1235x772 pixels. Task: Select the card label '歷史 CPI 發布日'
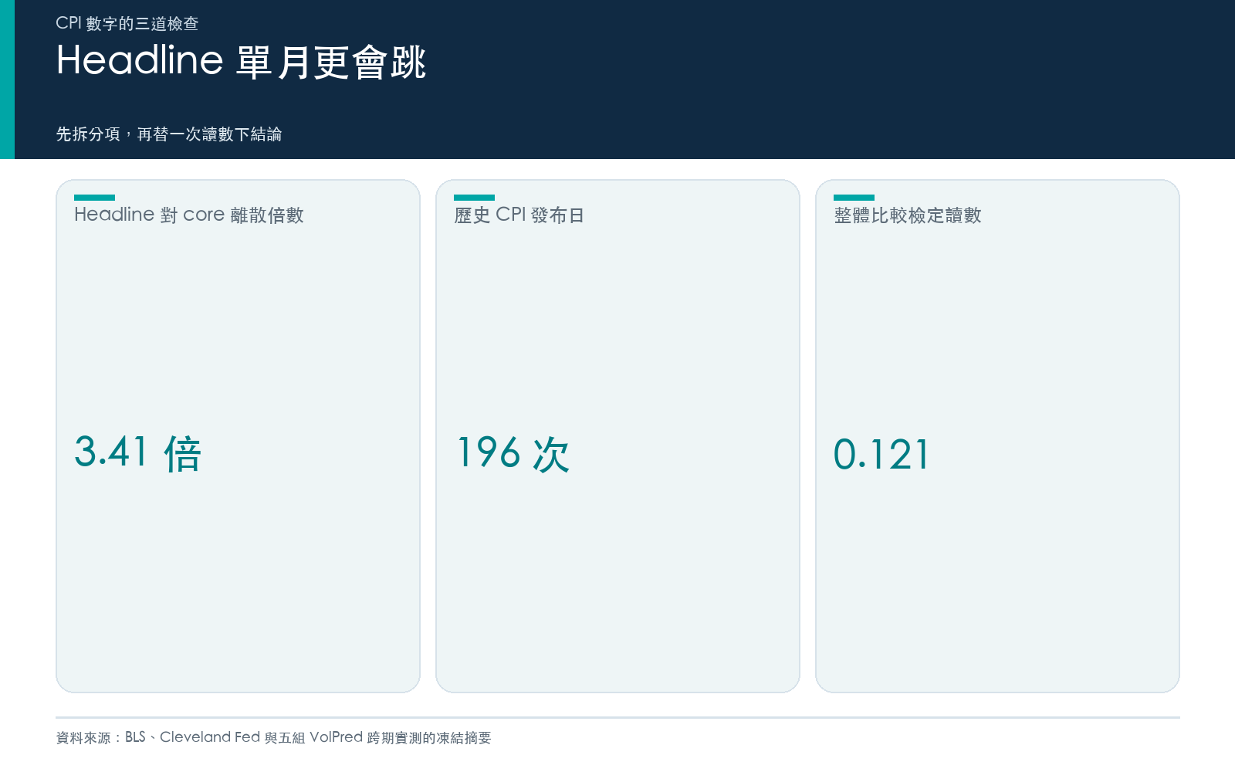[519, 215]
